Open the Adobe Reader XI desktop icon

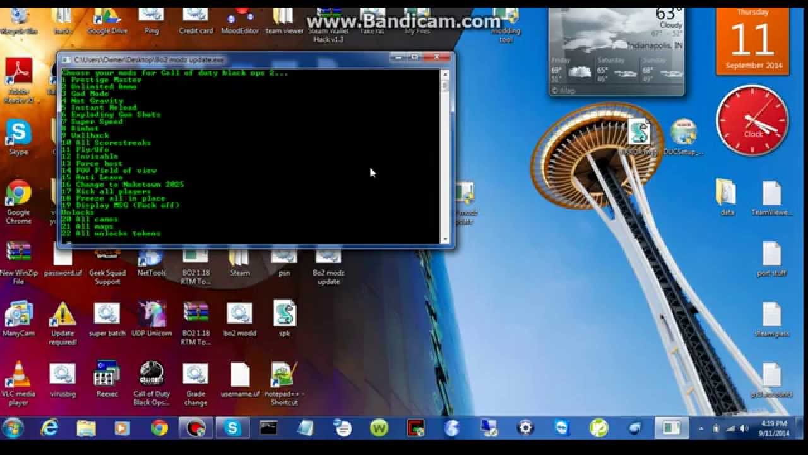[18, 79]
